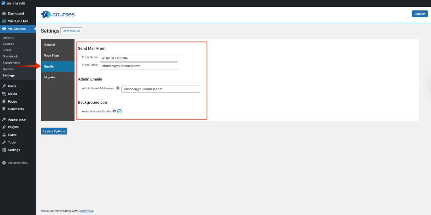This screenshot has width=431, height=215.
Task: Click the WishList LMS checkmark sidebar icon
Action: 4,21
